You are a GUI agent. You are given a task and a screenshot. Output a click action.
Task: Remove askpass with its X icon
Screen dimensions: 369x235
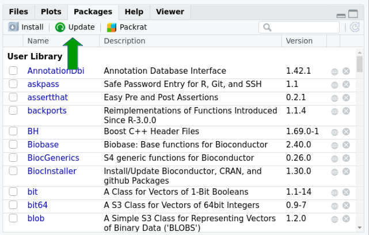pos(346,85)
